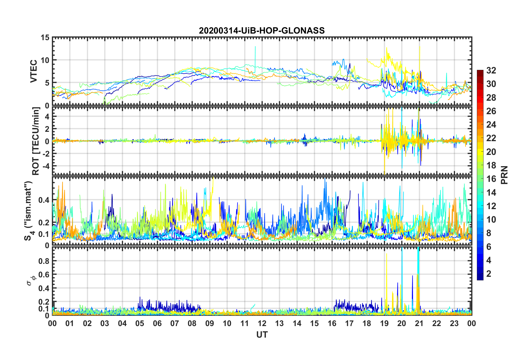The image size is (524, 350).
Task: Select x-axis tick label 01
Action: [x=70, y=323]
